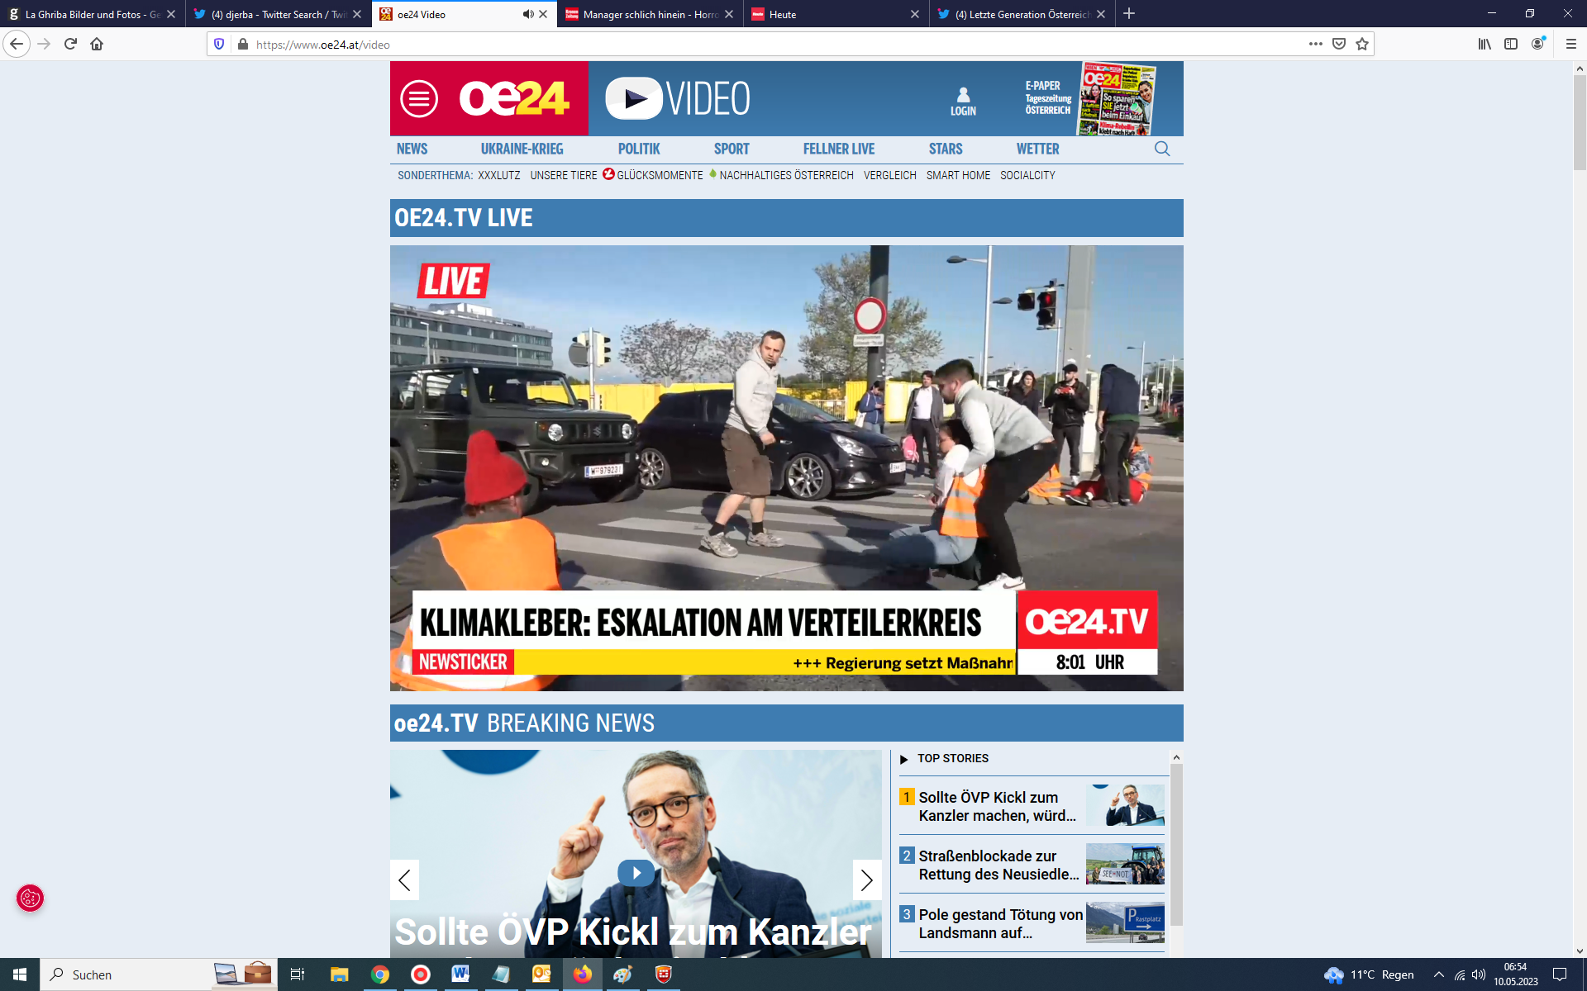This screenshot has width=1587, height=991.
Task: Open Word from taskbar
Action: coord(460,974)
